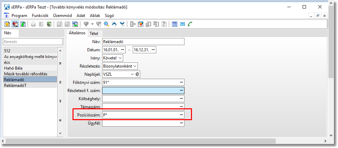338x148 pixels.
Task: Click ellipsis button in Ügyfél field
Action: tap(181, 123)
